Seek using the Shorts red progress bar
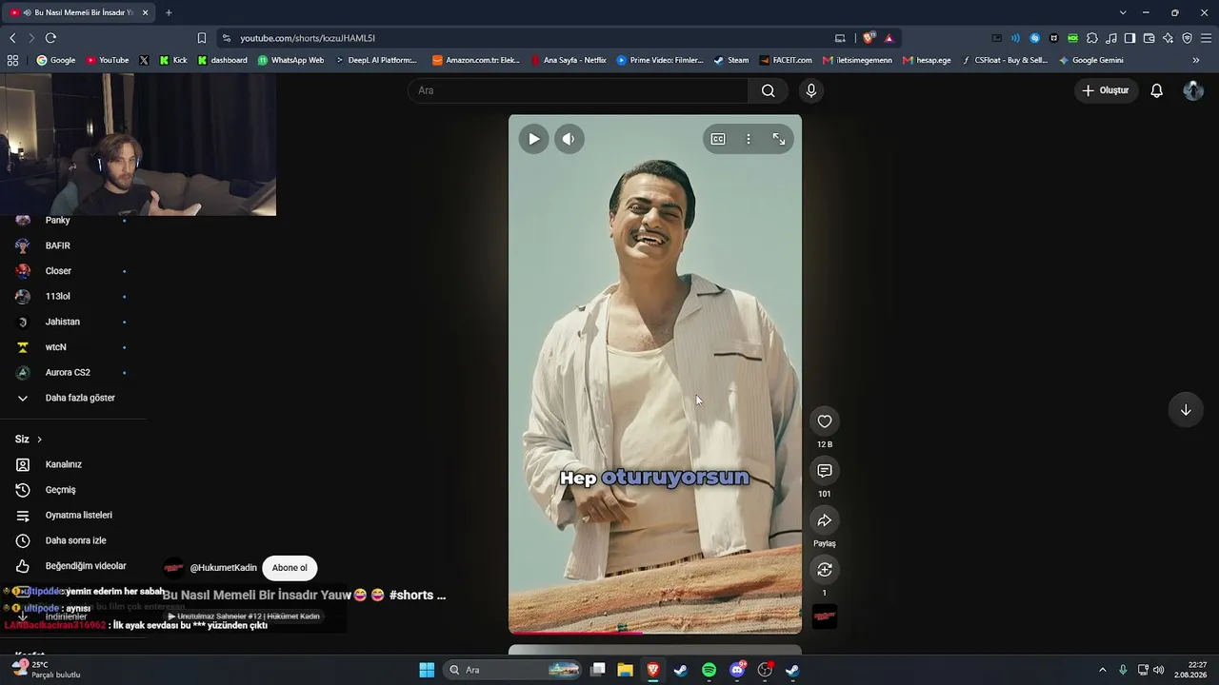 [655, 632]
